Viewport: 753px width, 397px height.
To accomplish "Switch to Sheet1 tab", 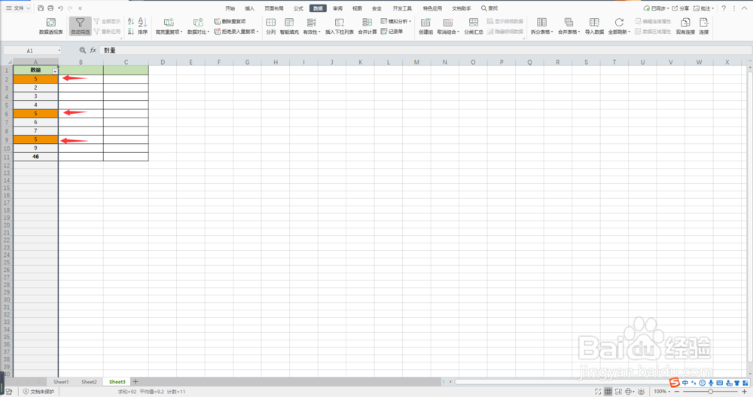I will 61,382.
